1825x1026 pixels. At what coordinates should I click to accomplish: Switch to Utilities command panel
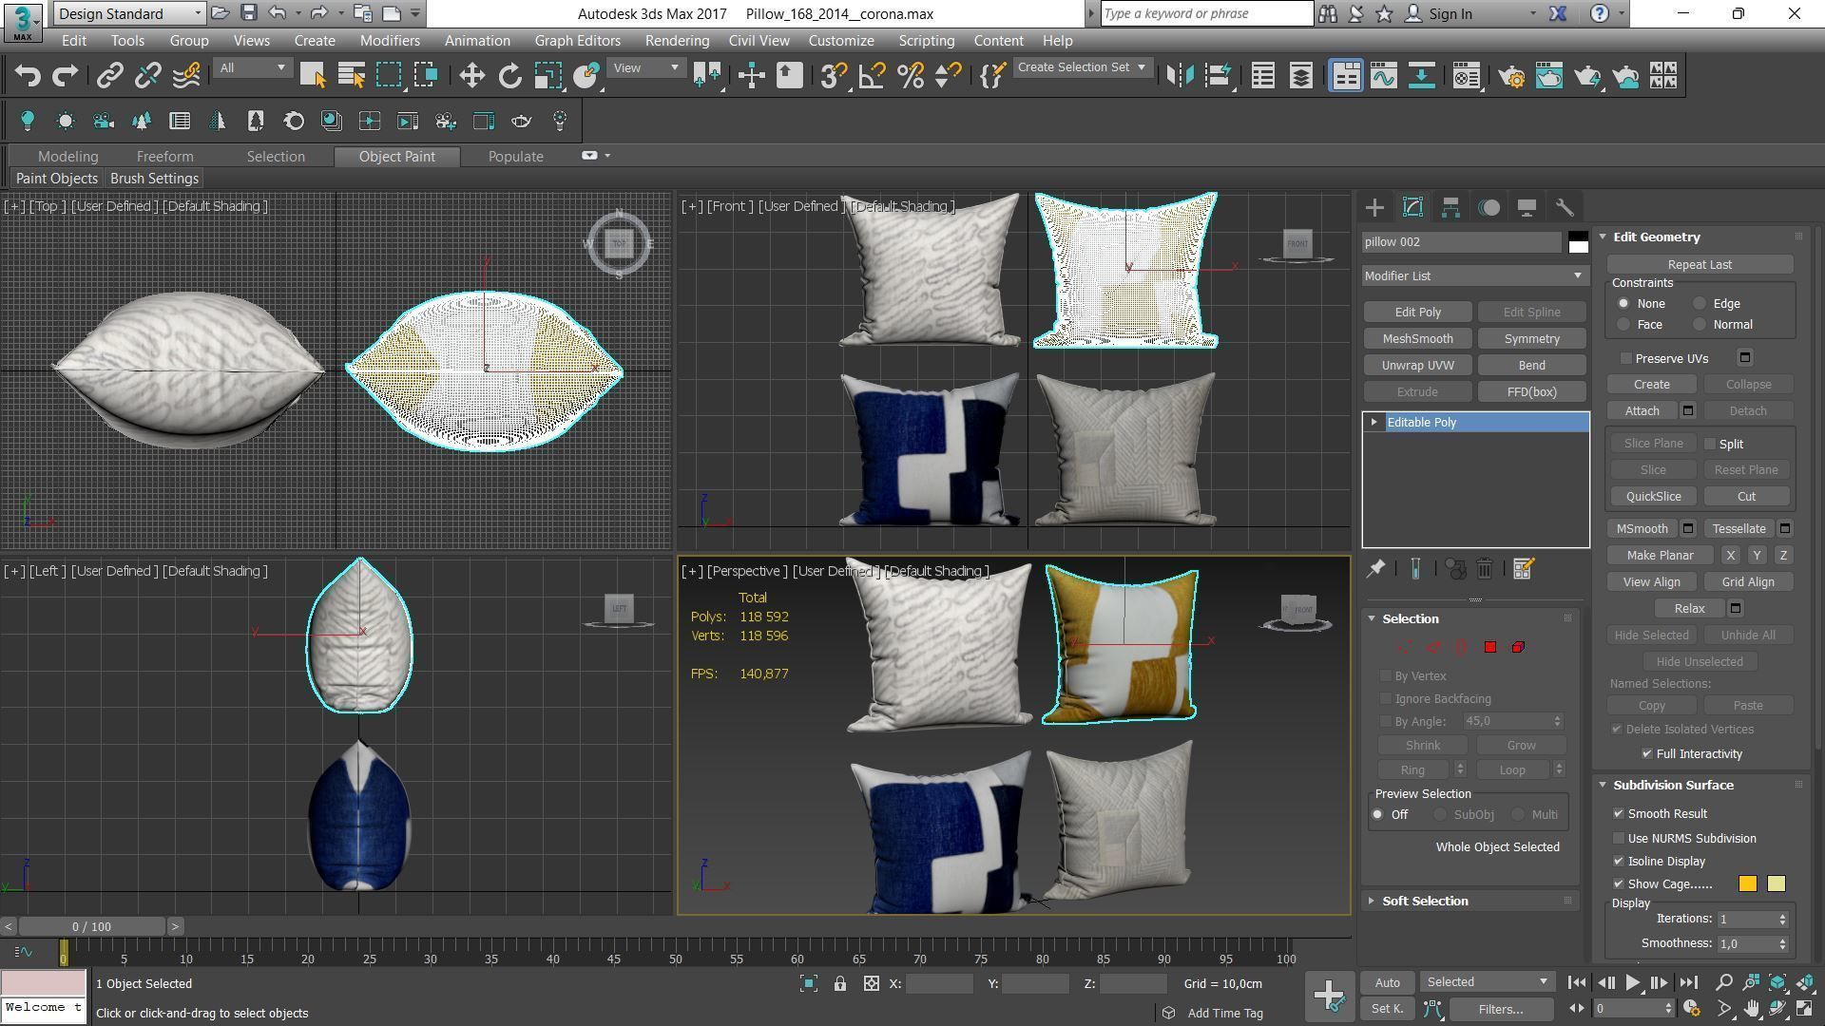point(1565,207)
